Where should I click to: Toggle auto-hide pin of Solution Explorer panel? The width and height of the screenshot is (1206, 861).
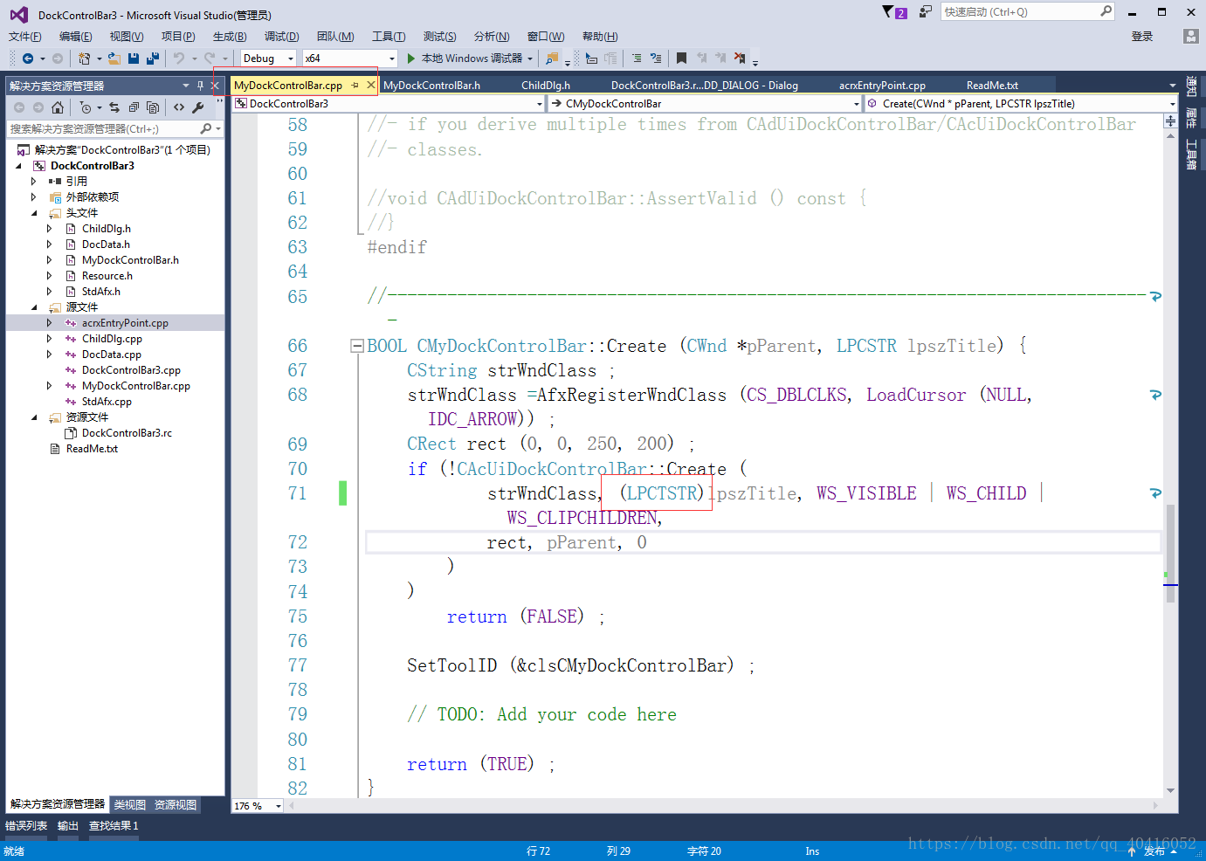click(200, 86)
